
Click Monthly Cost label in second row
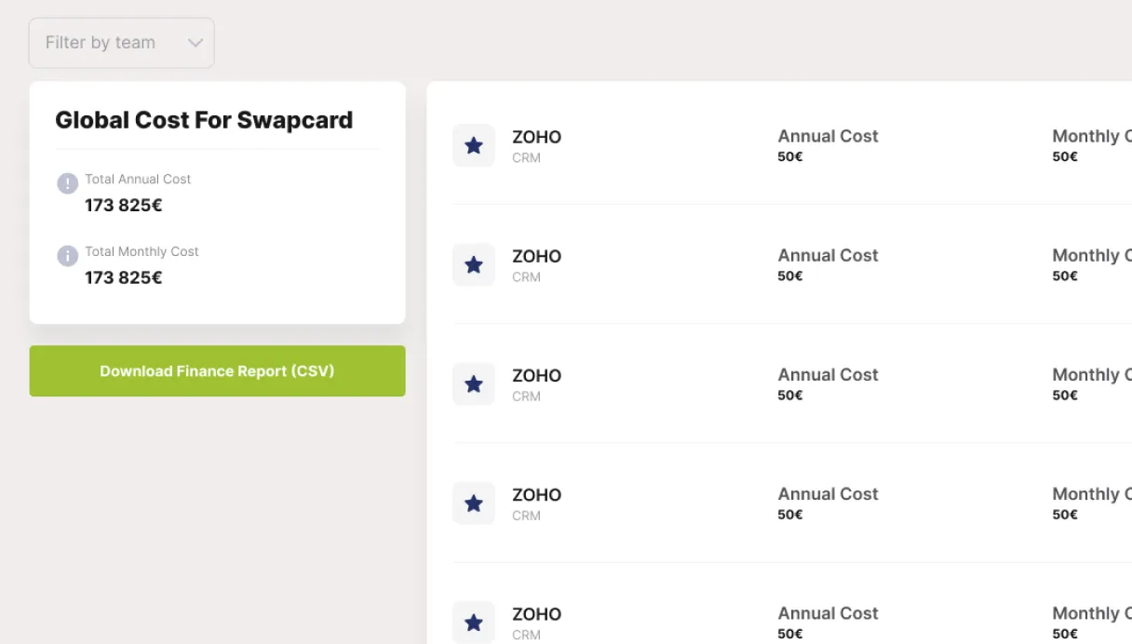coord(1092,255)
